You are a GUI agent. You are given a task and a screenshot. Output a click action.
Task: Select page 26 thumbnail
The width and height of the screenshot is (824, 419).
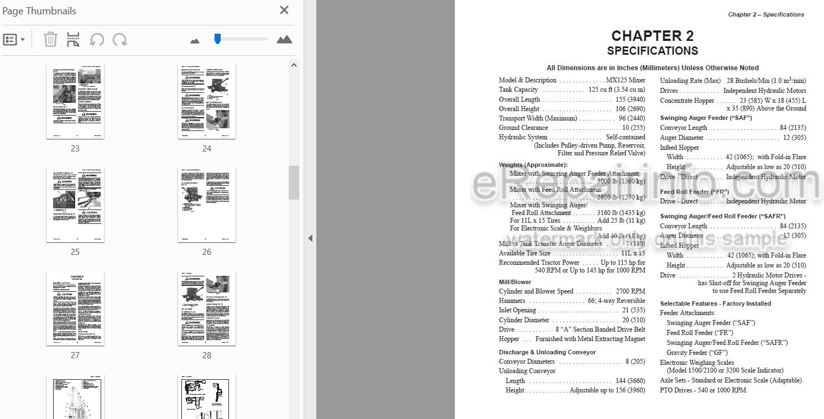[207, 205]
